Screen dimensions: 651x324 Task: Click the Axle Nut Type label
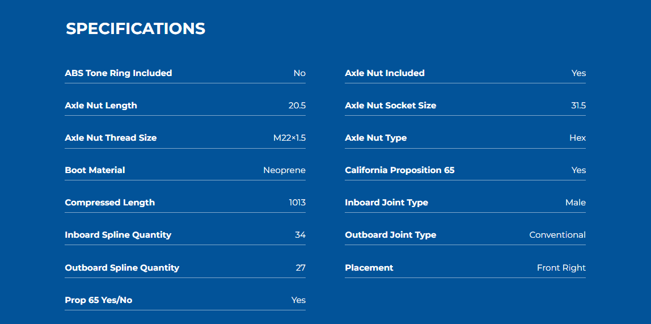(375, 138)
